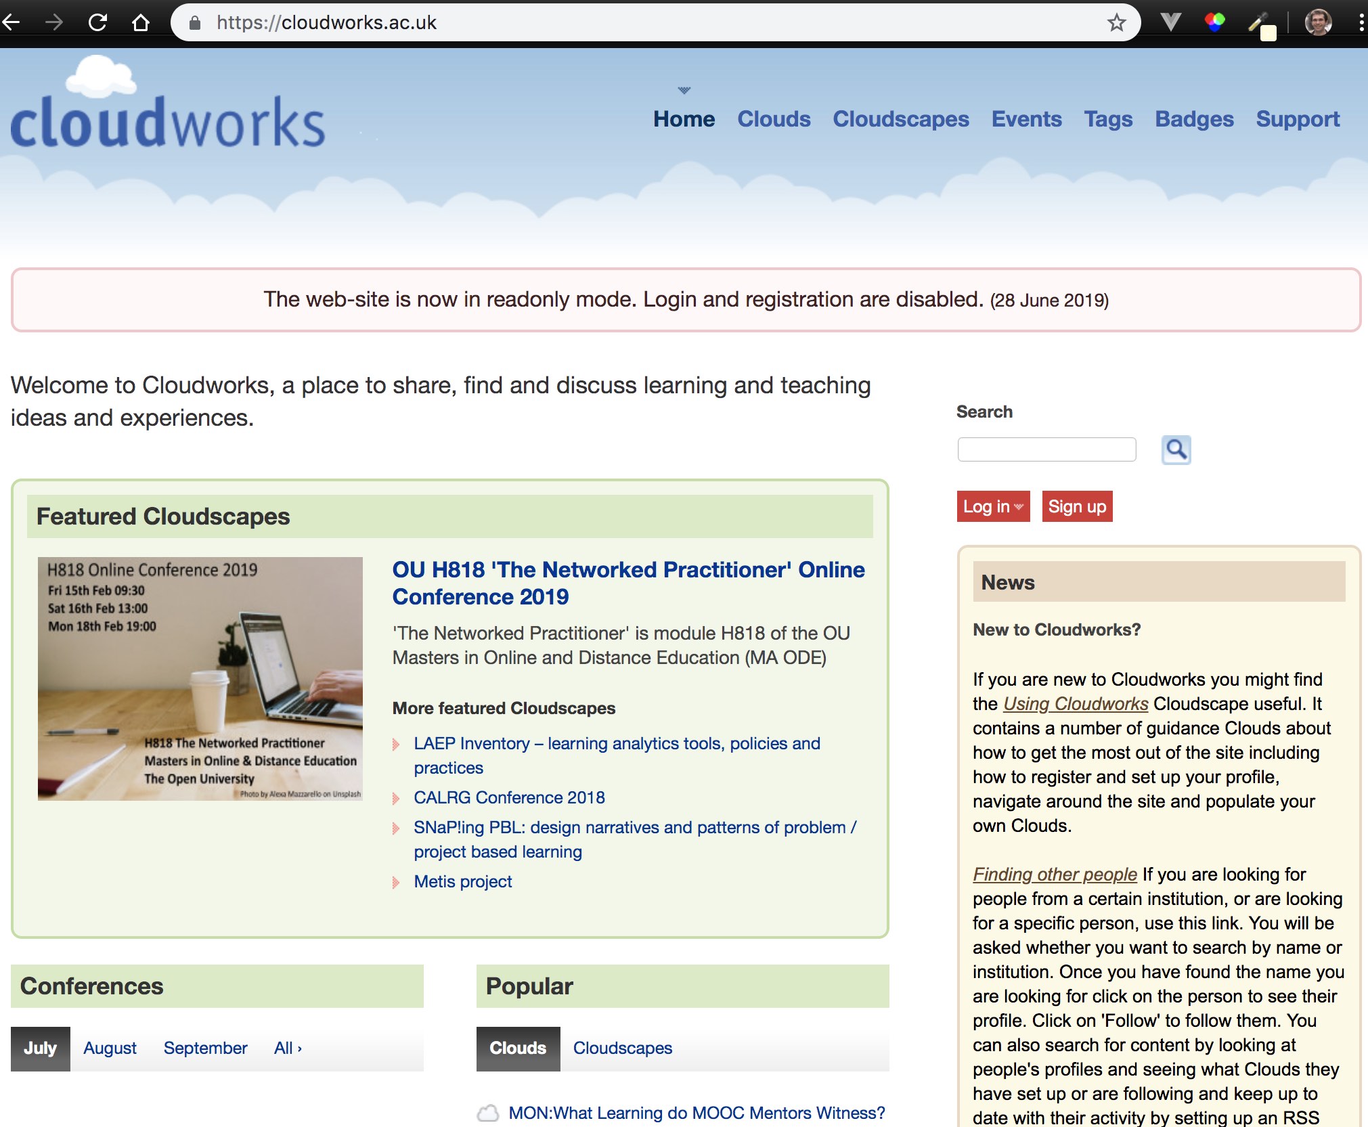Click the bookmark/star icon in address bar

click(1118, 23)
